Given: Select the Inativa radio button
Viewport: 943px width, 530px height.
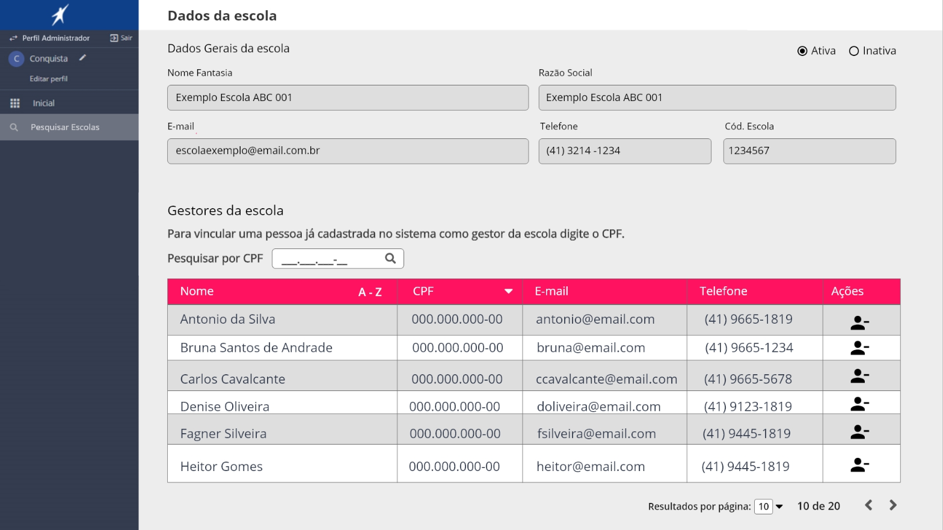Looking at the screenshot, I should coord(854,51).
